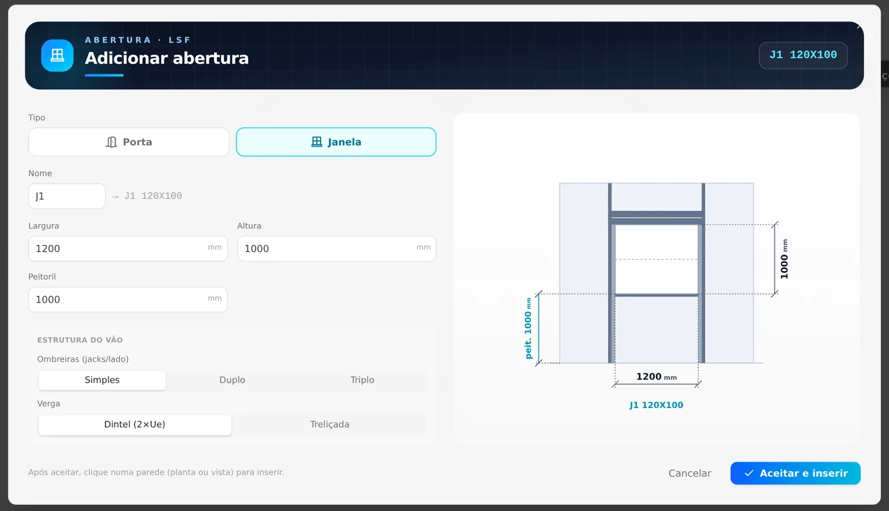Choose Simples for Ombreiras
Image resolution: width=889 pixels, height=511 pixels.
click(x=102, y=380)
